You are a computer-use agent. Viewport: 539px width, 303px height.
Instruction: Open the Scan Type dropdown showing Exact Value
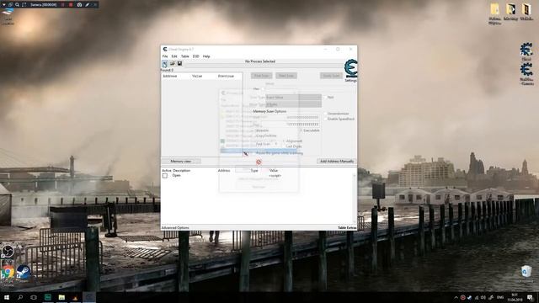[x=294, y=98]
